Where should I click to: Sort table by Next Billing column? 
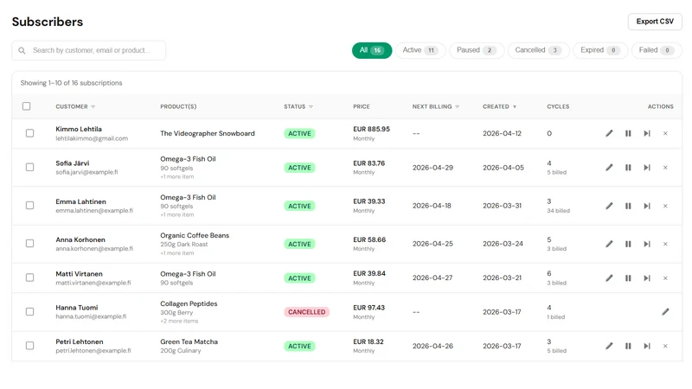(x=436, y=106)
